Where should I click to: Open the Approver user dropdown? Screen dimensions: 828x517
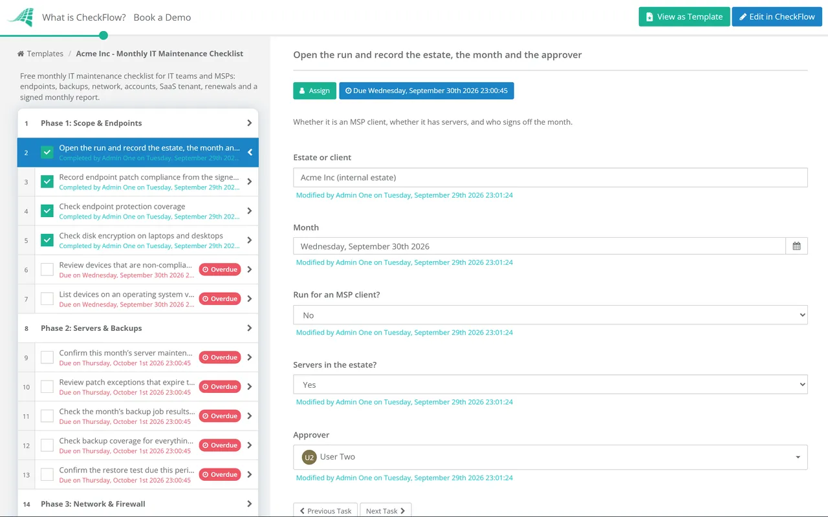pos(550,457)
